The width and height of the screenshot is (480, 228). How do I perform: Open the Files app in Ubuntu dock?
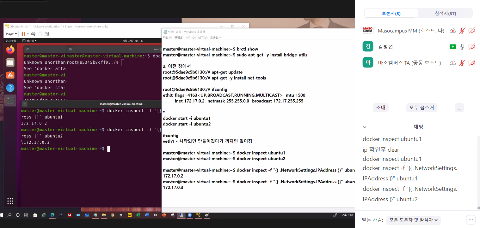click(x=10, y=62)
